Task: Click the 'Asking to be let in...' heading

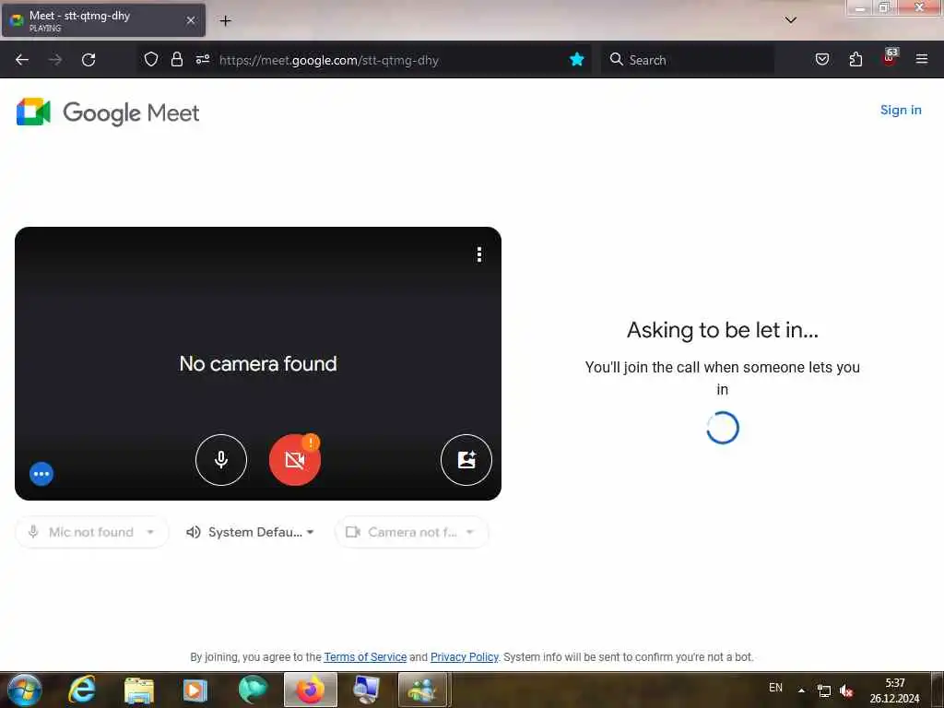Action: (723, 330)
